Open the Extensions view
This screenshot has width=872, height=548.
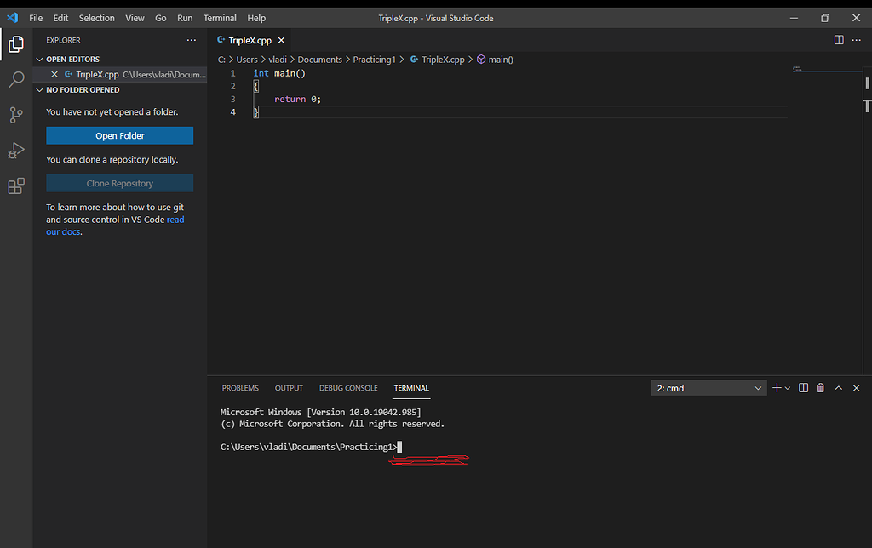(15, 186)
